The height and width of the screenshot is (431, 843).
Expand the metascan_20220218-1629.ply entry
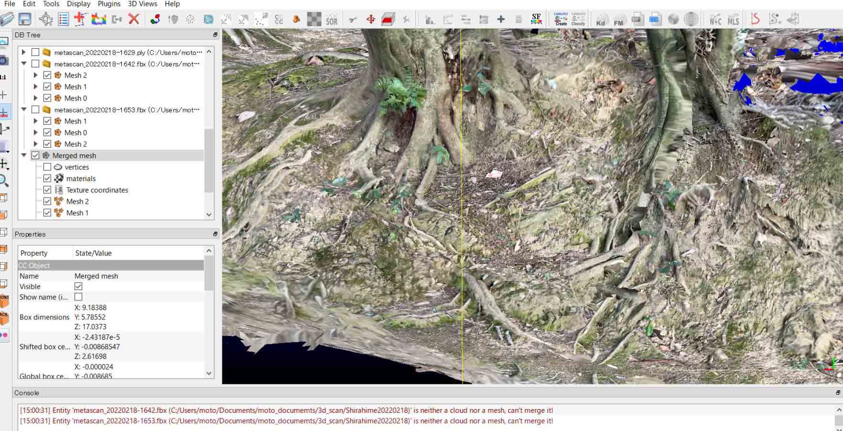(x=23, y=52)
